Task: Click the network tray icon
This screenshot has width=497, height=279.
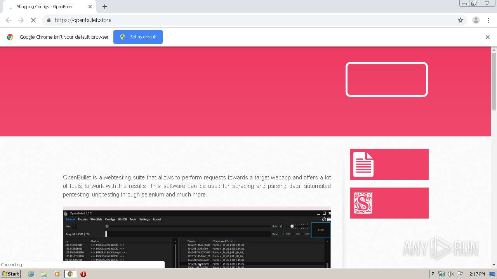Action: pyautogui.click(x=441, y=274)
